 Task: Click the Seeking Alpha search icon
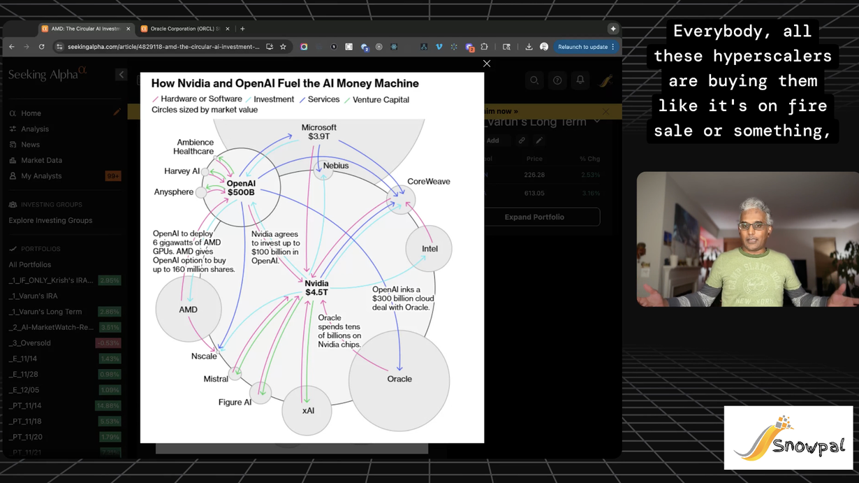(x=534, y=80)
